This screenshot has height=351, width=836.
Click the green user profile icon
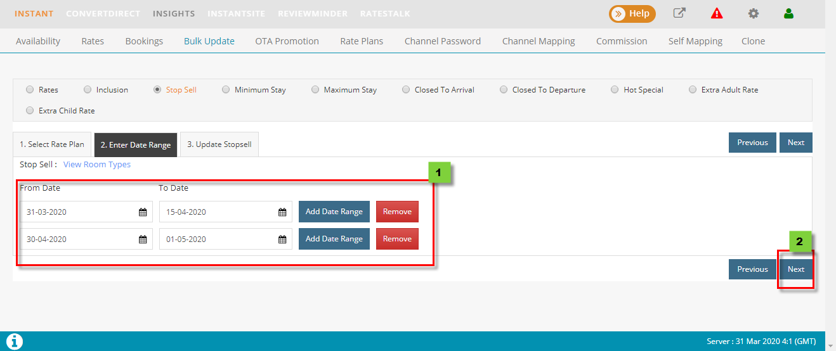[x=788, y=13]
